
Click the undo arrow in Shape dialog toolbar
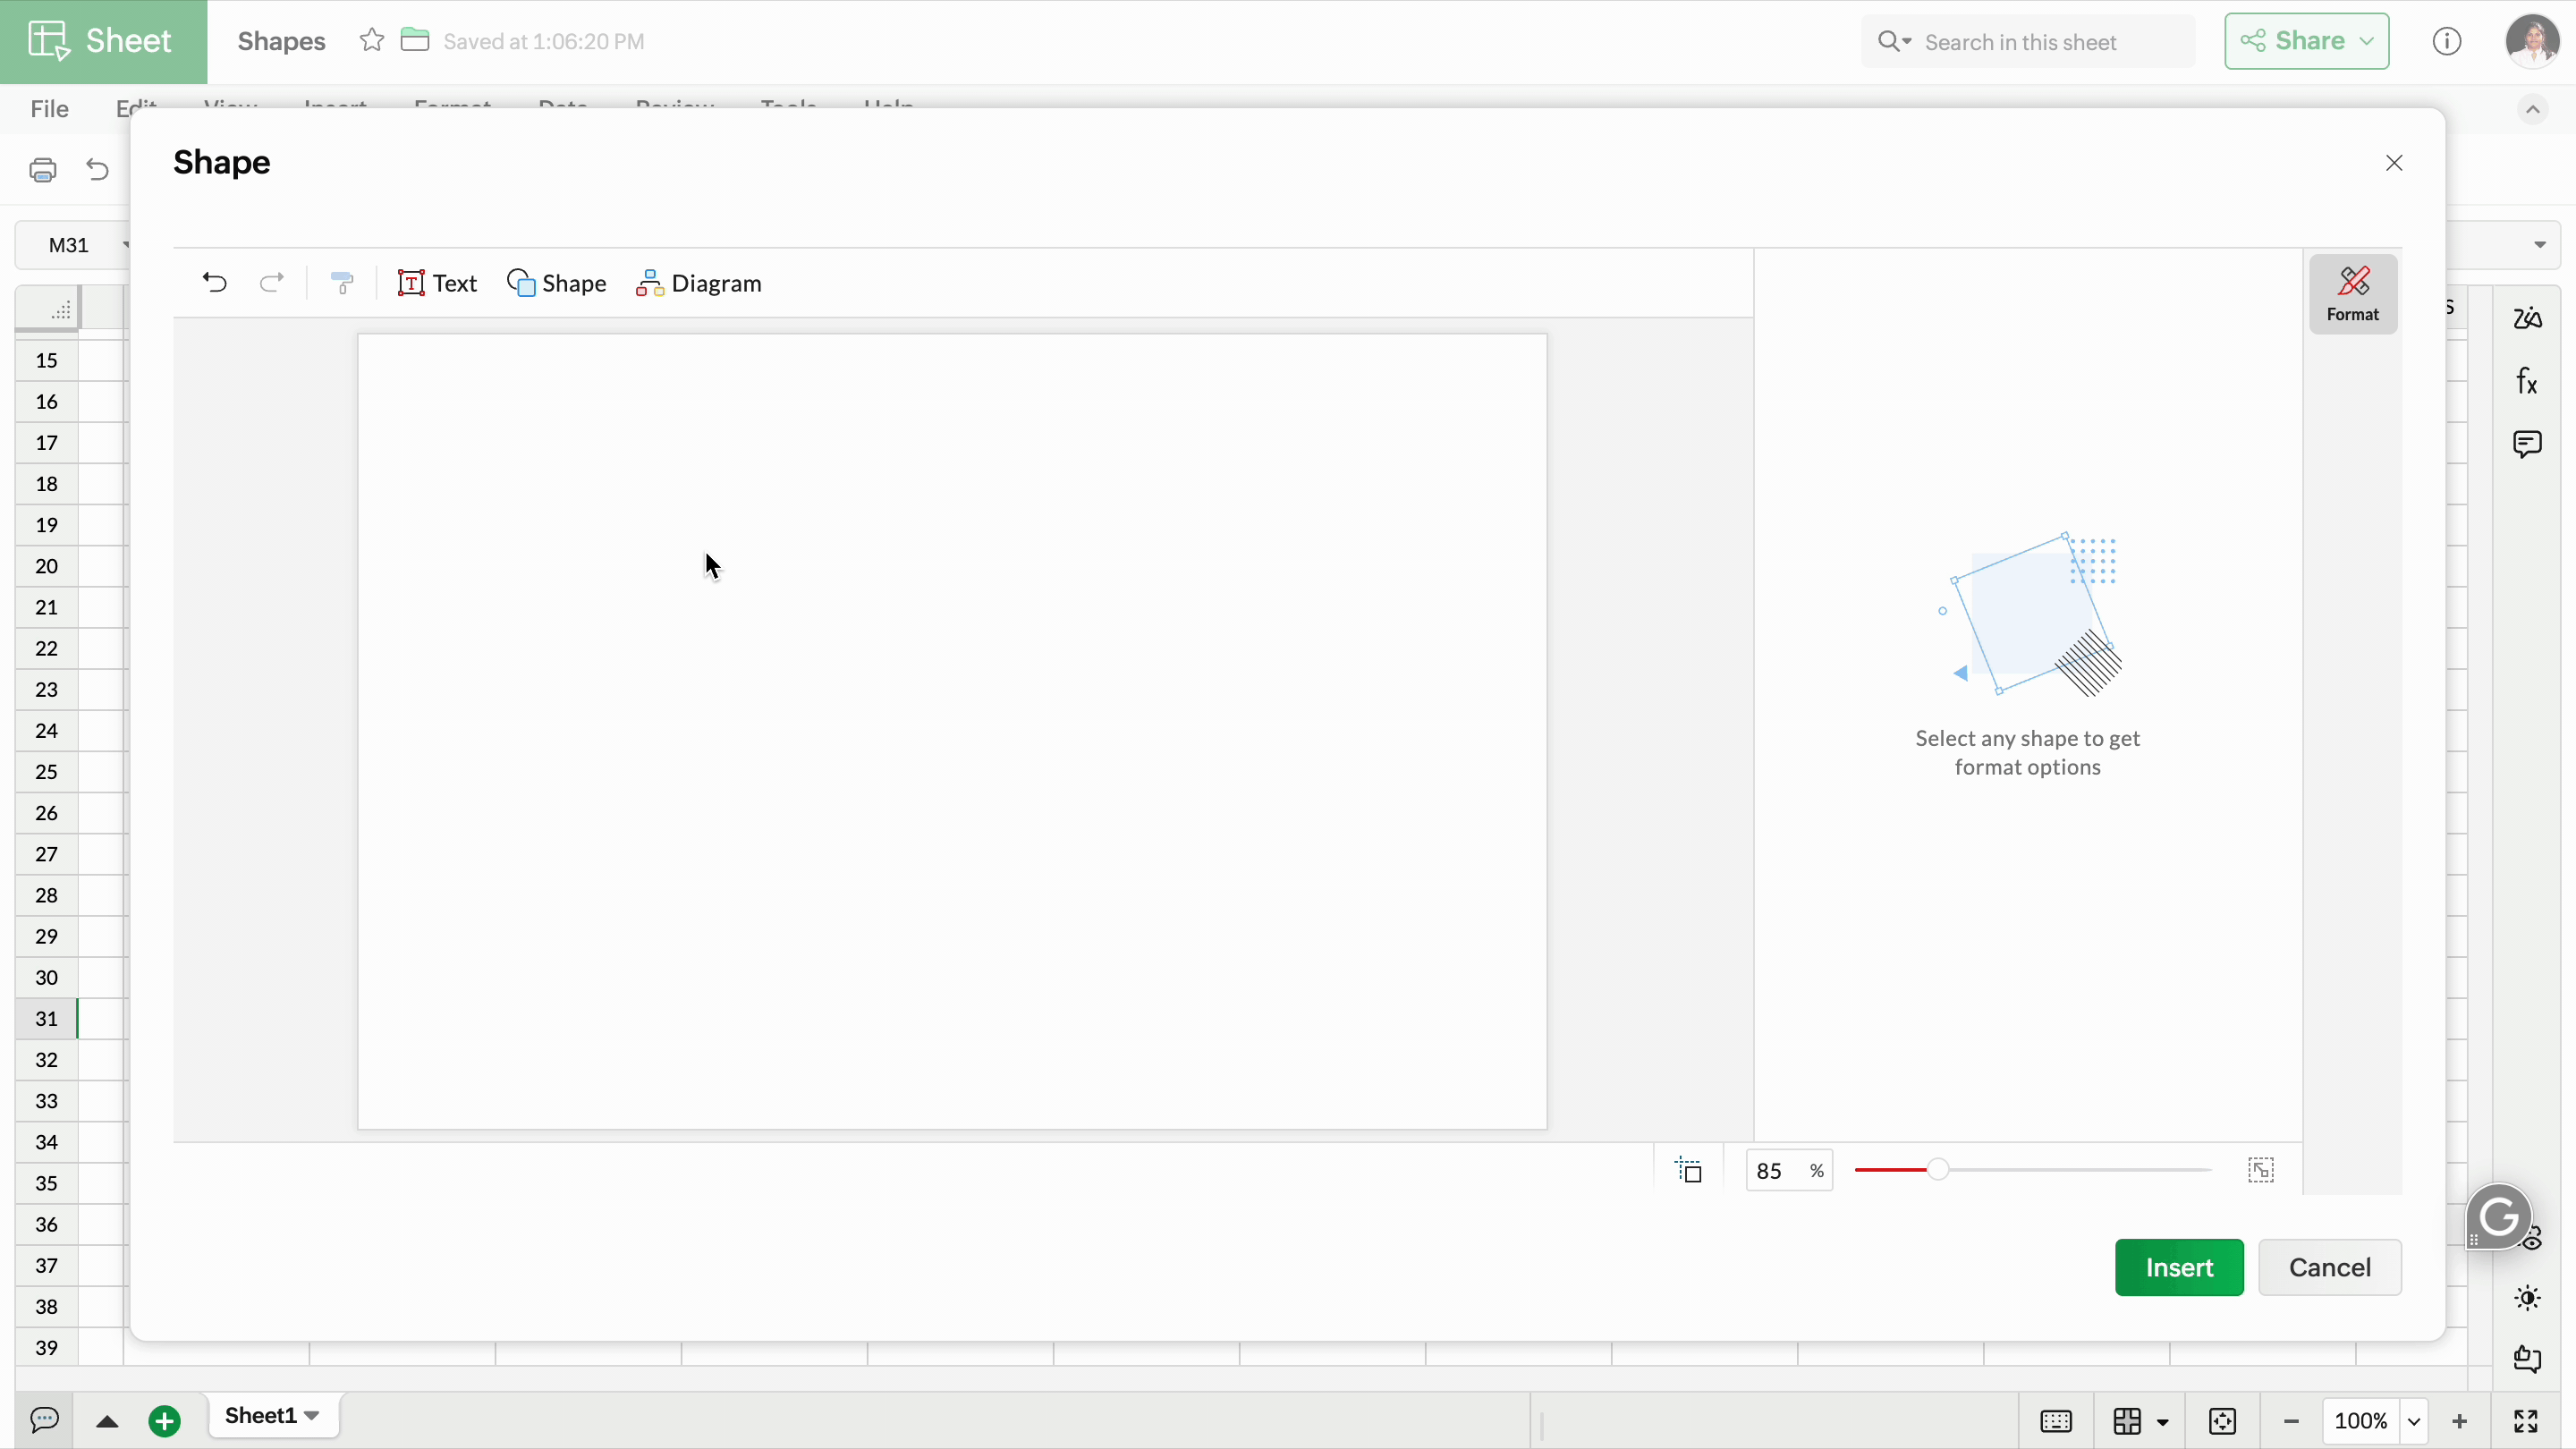(x=214, y=283)
